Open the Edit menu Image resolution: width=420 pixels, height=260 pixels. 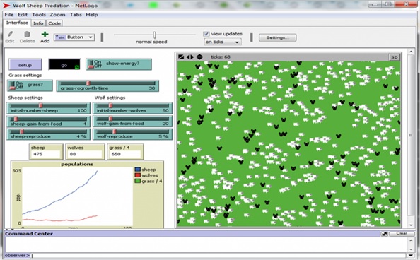pyautogui.click(x=23, y=15)
